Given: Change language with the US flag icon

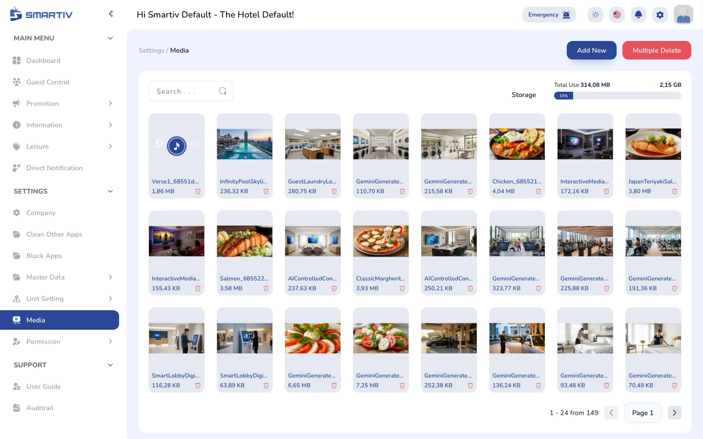Looking at the screenshot, I should (x=617, y=15).
